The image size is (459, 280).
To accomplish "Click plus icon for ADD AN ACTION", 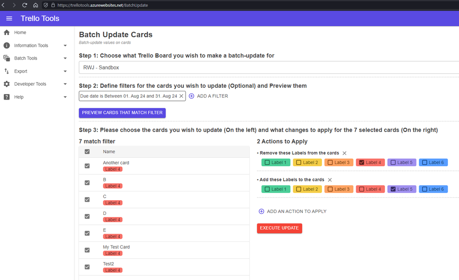I will point(261,211).
